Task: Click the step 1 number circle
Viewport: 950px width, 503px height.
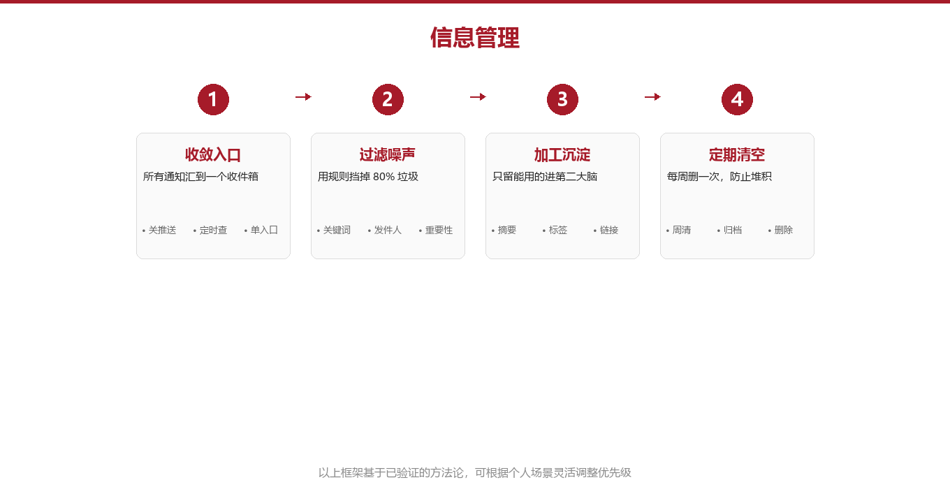Action: (x=213, y=99)
